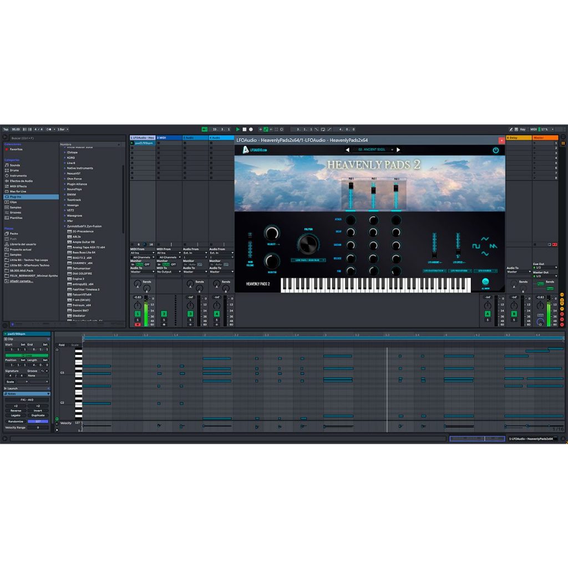
Task: Click the Legato button
Action: [x=16, y=415]
